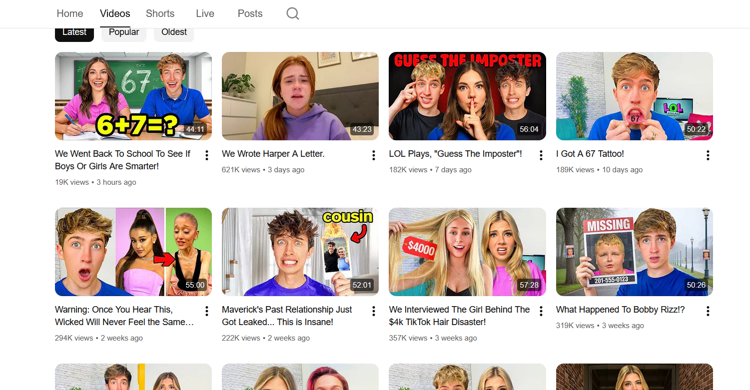This screenshot has height=390, width=750.
Task: Open the channel search icon
Action: (293, 13)
